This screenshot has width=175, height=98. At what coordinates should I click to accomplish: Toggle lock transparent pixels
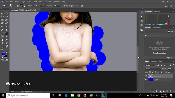(x=150, y=72)
